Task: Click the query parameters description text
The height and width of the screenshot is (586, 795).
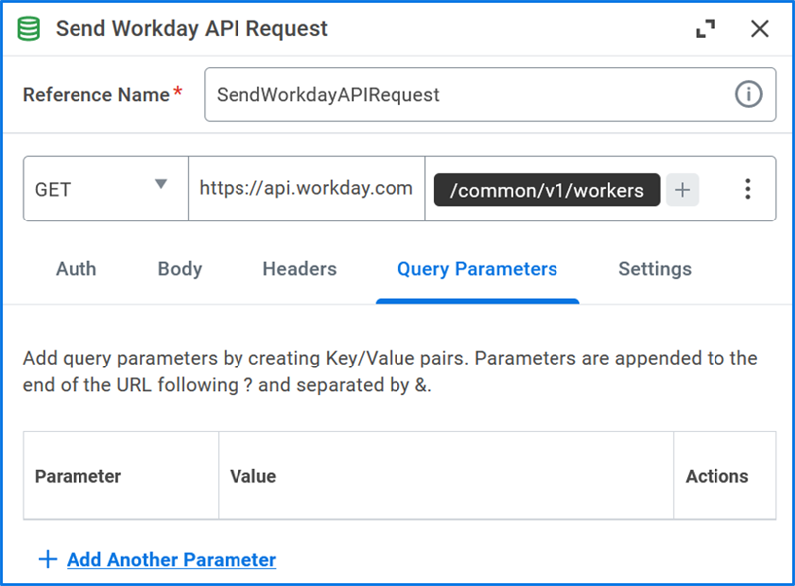Action: click(390, 371)
